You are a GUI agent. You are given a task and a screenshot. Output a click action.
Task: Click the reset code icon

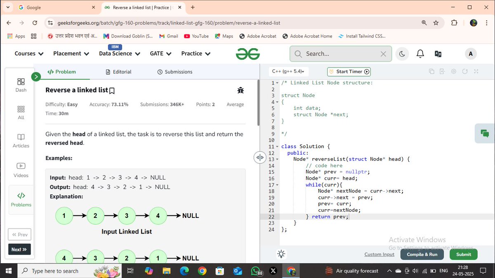point(464,71)
